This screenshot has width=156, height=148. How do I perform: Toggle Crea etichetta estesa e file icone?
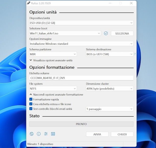tap(31, 104)
